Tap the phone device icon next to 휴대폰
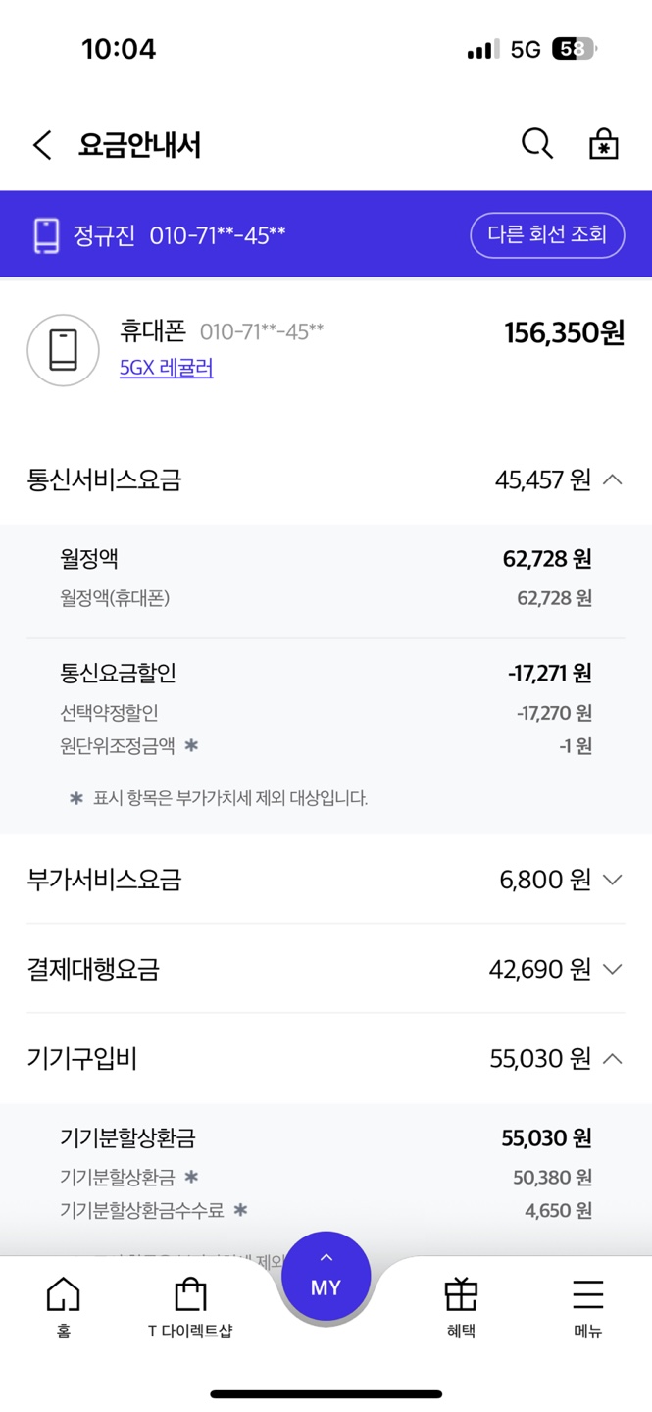The width and height of the screenshot is (652, 1412). pyautogui.click(x=63, y=350)
